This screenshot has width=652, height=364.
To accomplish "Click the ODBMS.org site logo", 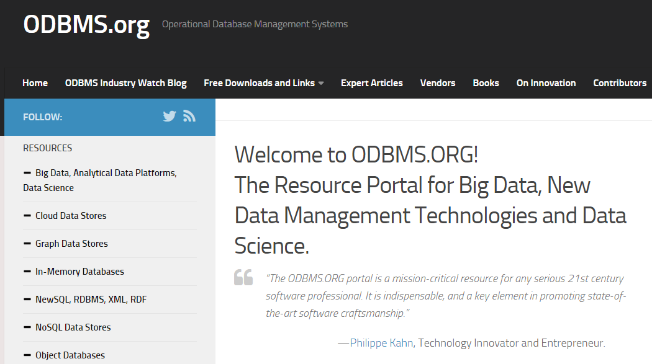I will (86, 25).
